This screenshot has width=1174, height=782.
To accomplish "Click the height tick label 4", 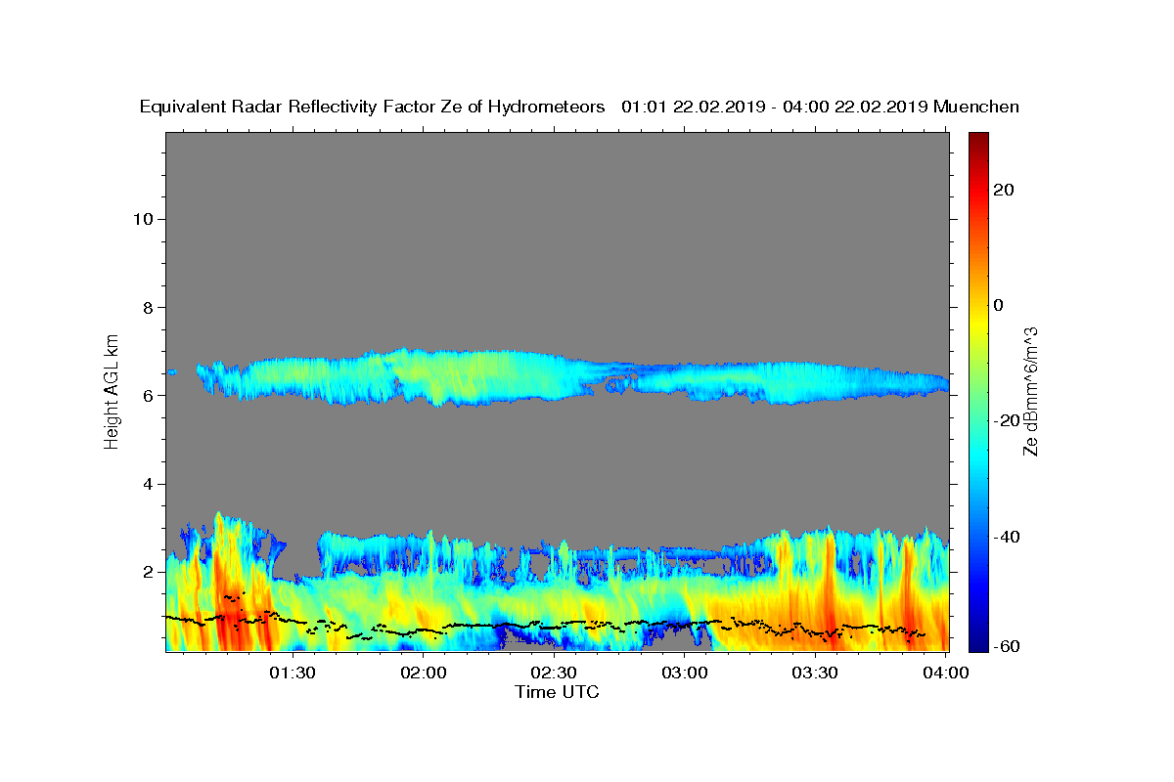I will coord(147,484).
